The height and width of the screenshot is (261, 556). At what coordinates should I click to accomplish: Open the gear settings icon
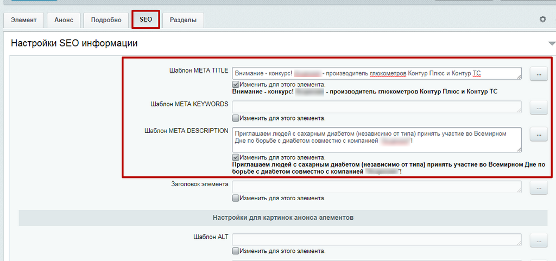(x=542, y=20)
